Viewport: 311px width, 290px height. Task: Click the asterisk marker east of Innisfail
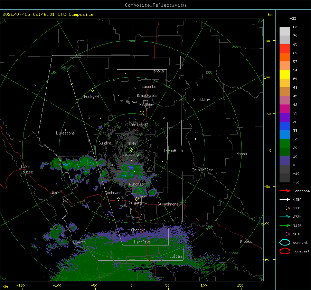[164, 118]
